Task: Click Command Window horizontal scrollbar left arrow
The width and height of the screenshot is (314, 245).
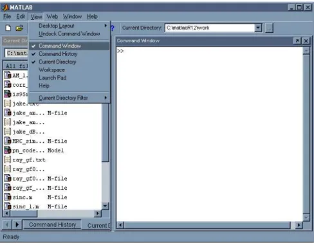Action: pos(120,225)
